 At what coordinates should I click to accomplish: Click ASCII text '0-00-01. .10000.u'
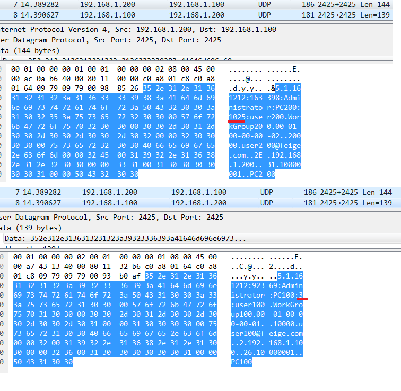267,324
